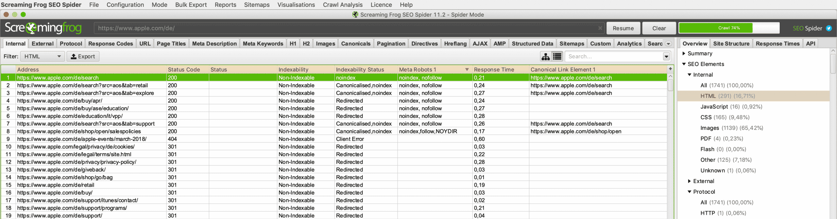
Task: Open the Bulk Export menu
Action: click(191, 5)
